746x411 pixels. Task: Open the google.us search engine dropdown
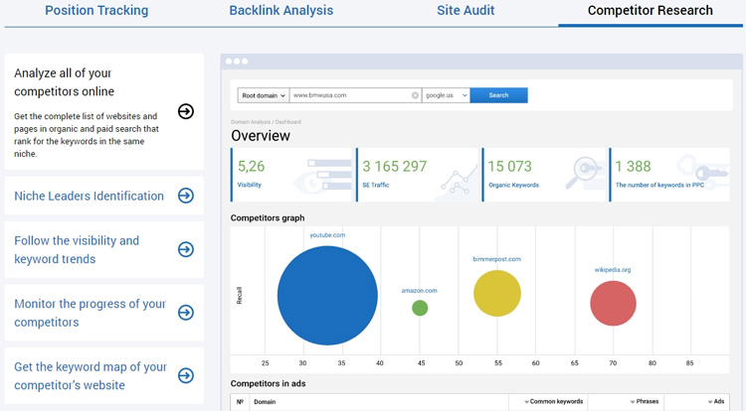[445, 95]
